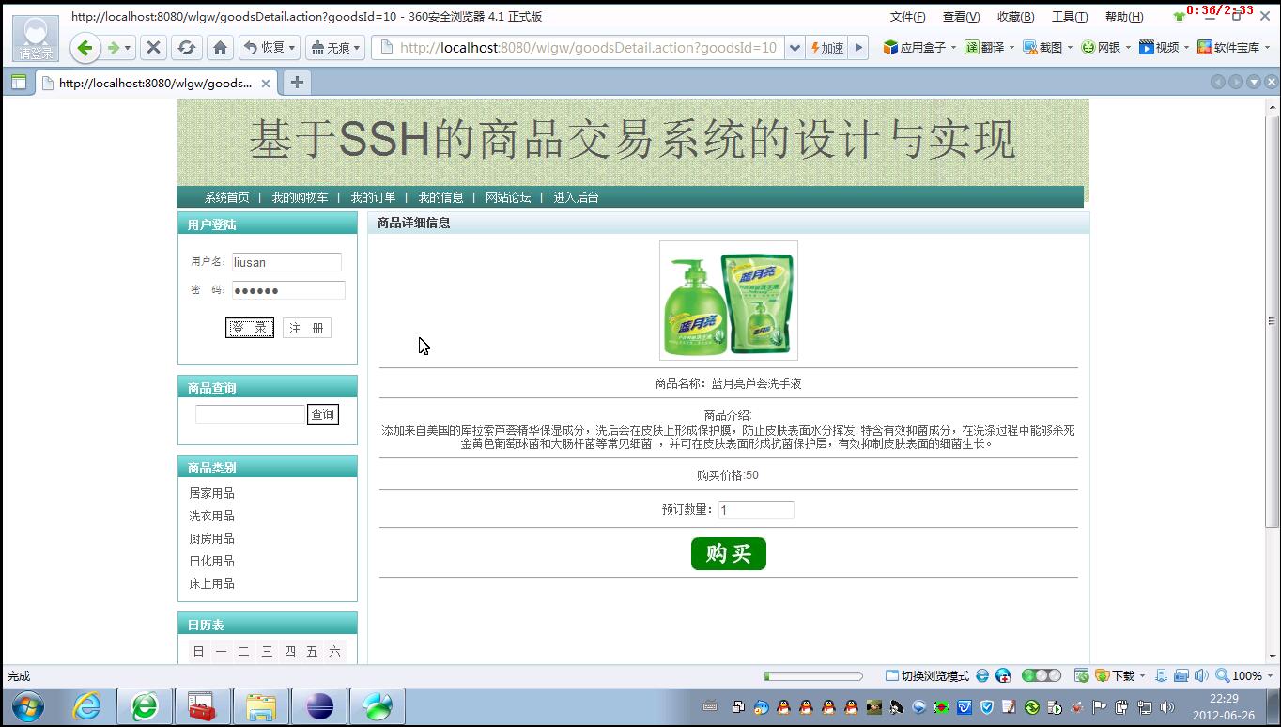
Task: Refresh the current page
Action: [x=187, y=48]
